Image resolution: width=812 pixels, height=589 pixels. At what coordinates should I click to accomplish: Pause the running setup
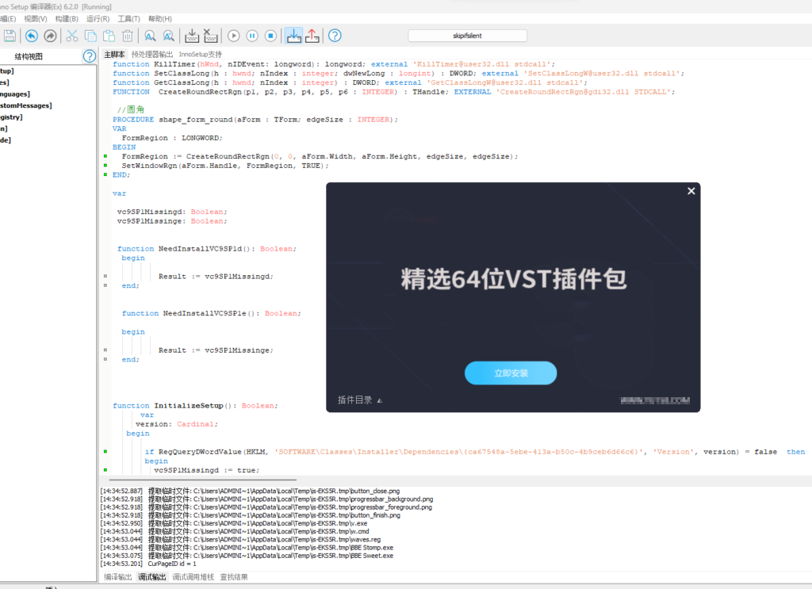coord(252,36)
